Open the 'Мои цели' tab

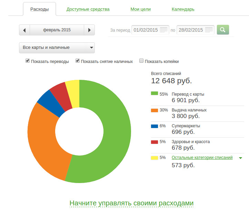coord(140,9)
